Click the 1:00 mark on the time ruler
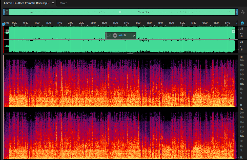This screenshot has height=160, width=247. [37, 23]
